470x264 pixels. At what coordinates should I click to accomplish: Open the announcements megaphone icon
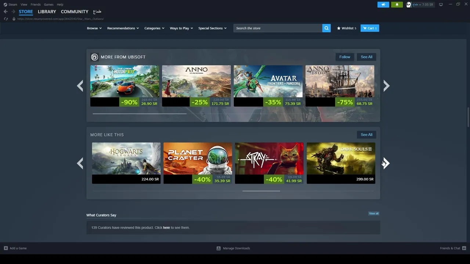click(x=383, y=4)
